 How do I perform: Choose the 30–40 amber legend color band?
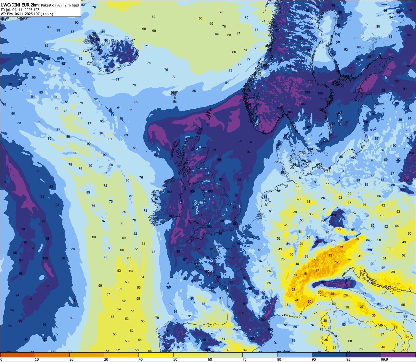click(121, 355)
